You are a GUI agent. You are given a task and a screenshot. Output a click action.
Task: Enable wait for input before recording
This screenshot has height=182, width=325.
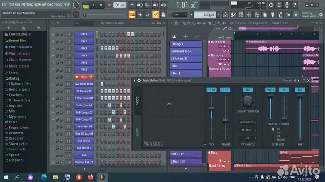coord(139,5)
